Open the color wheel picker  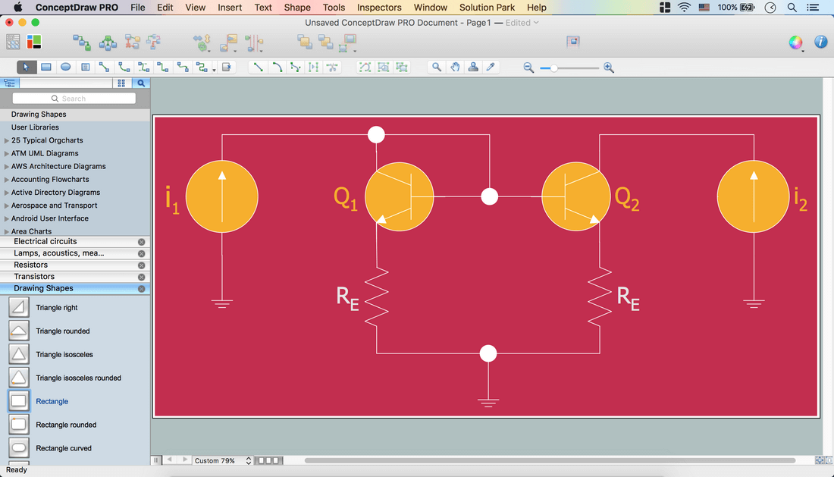pyautogui.click(x=795, y=42)
